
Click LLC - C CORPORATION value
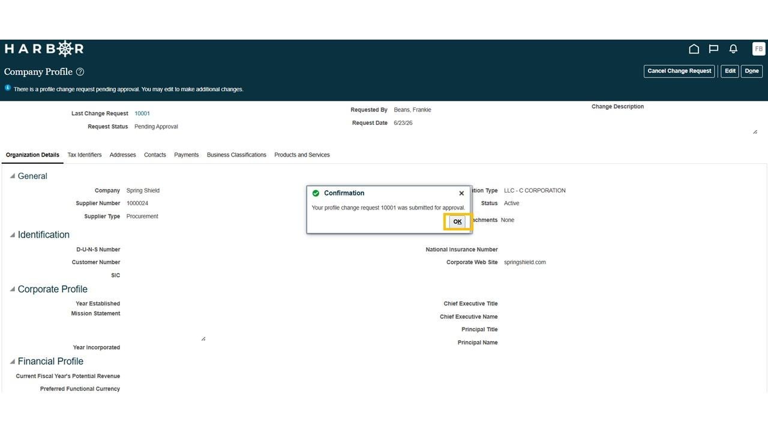pyautogui.click(x=535, y=191)
